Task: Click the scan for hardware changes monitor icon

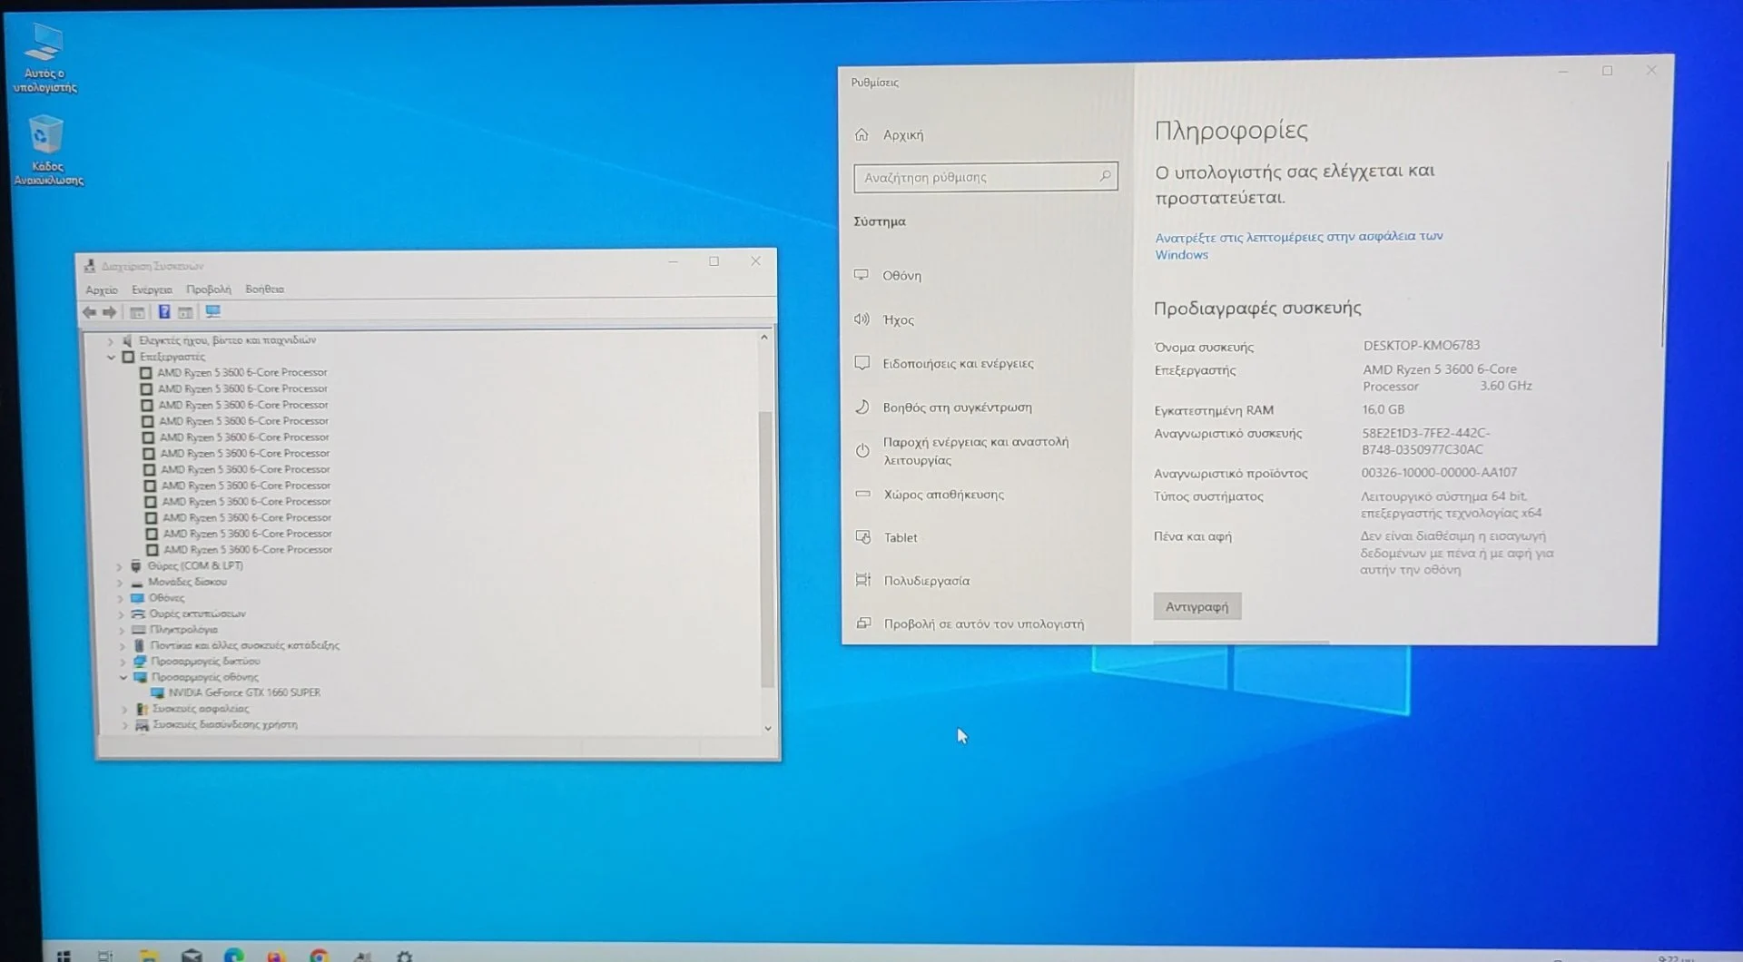Action: 212,311
